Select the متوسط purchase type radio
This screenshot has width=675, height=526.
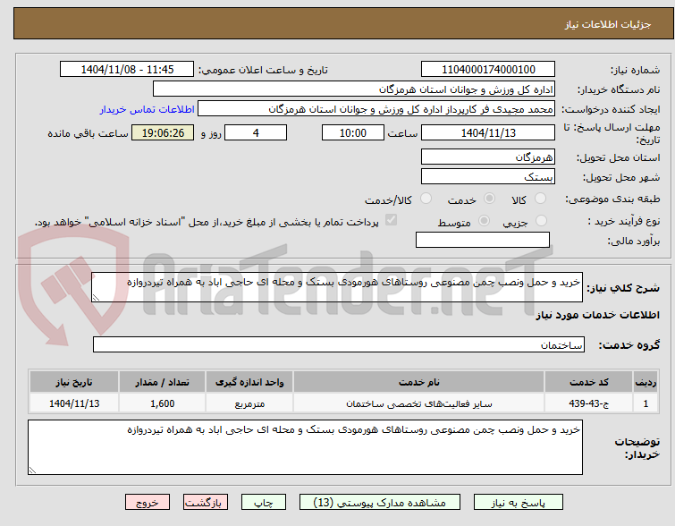pos(484,221)
